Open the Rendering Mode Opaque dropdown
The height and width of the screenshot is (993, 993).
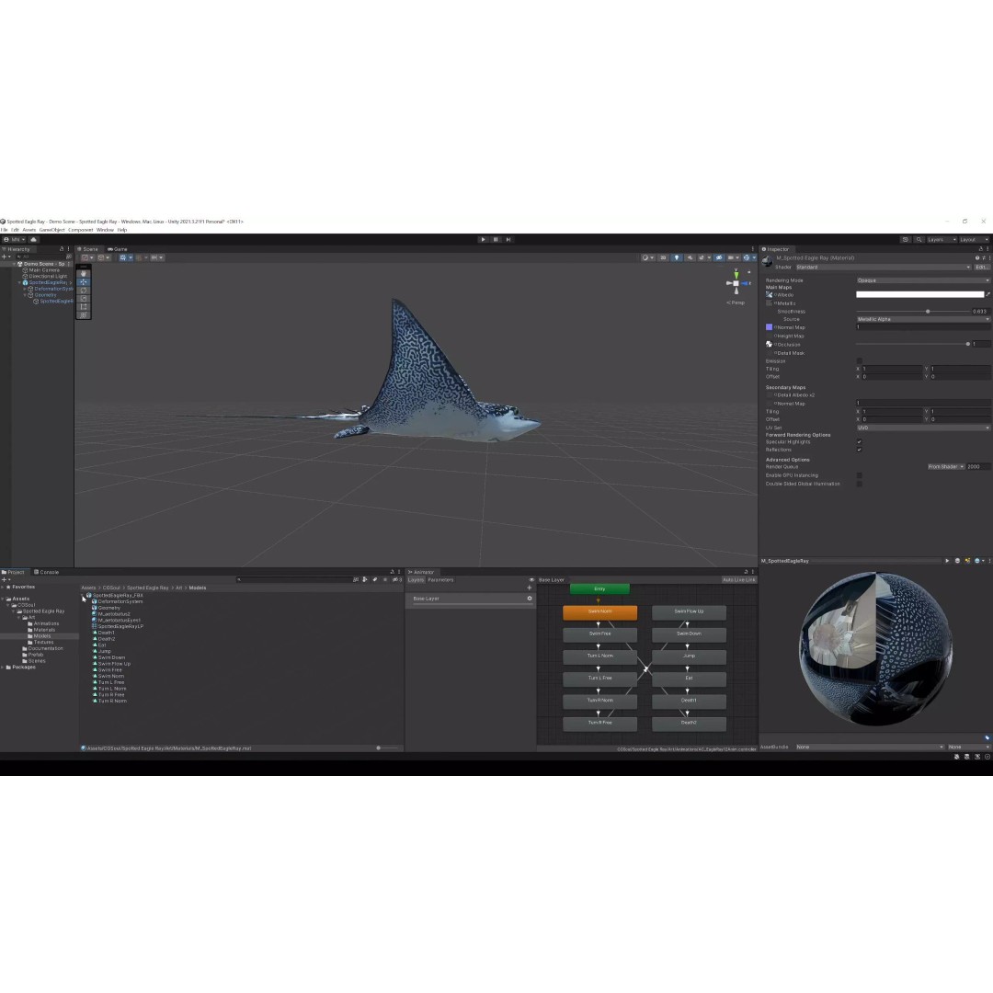point(923,280)
